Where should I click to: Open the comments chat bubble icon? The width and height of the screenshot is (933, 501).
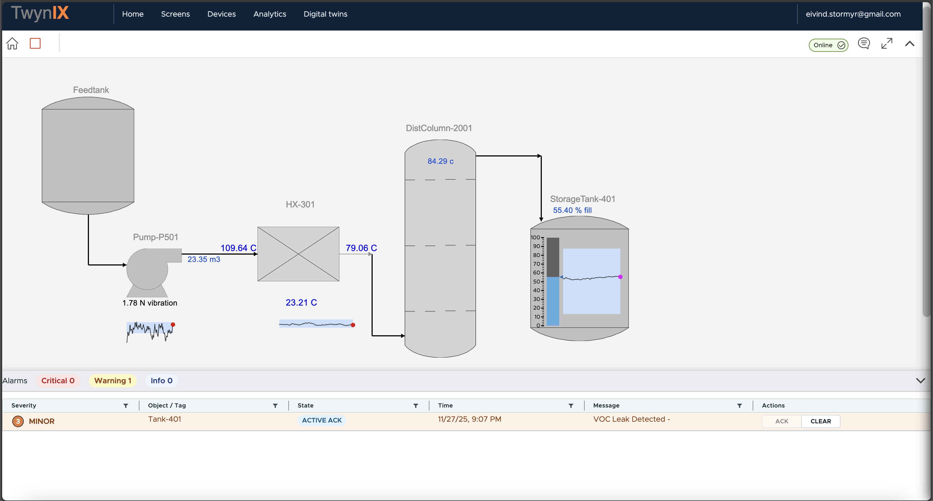pos(863,43)
